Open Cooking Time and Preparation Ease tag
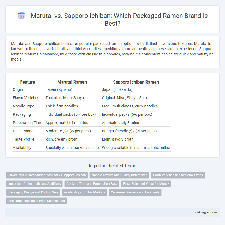225x225 pixels. (92, 184)
